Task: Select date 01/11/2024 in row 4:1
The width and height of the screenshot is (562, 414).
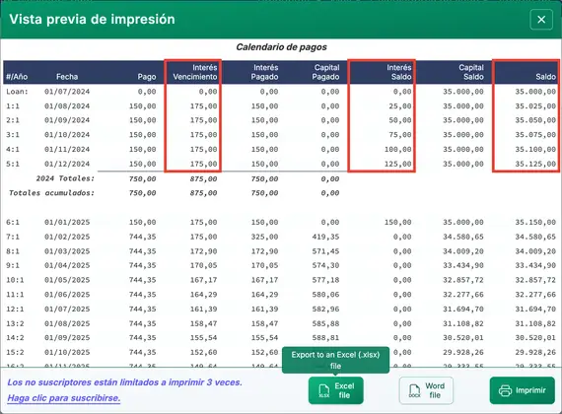Action: click(x=67, y=150)
